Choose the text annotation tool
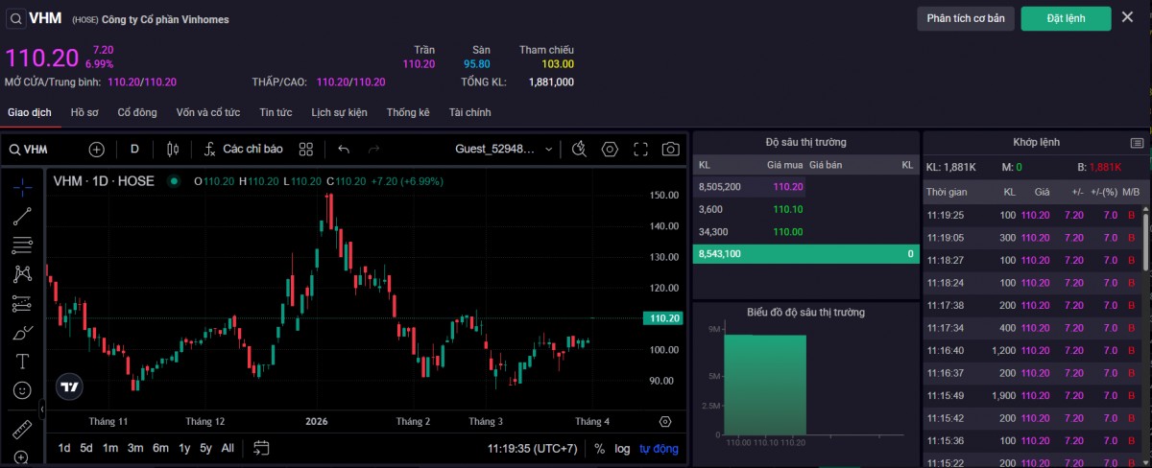1152x468 pixels. (22, 362)
